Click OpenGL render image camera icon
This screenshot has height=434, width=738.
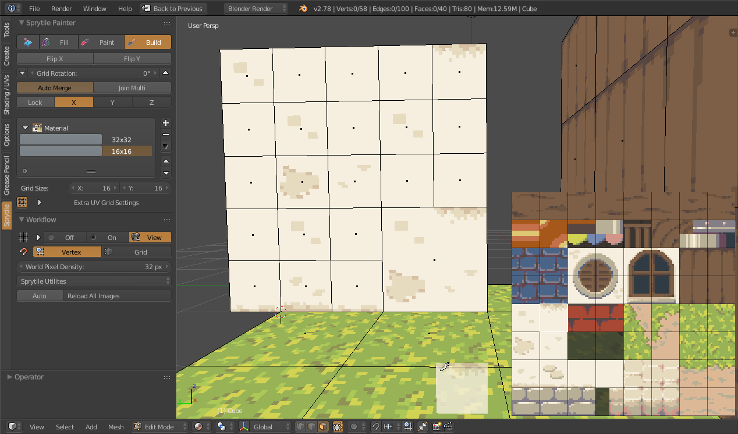[x=437, y=426]
